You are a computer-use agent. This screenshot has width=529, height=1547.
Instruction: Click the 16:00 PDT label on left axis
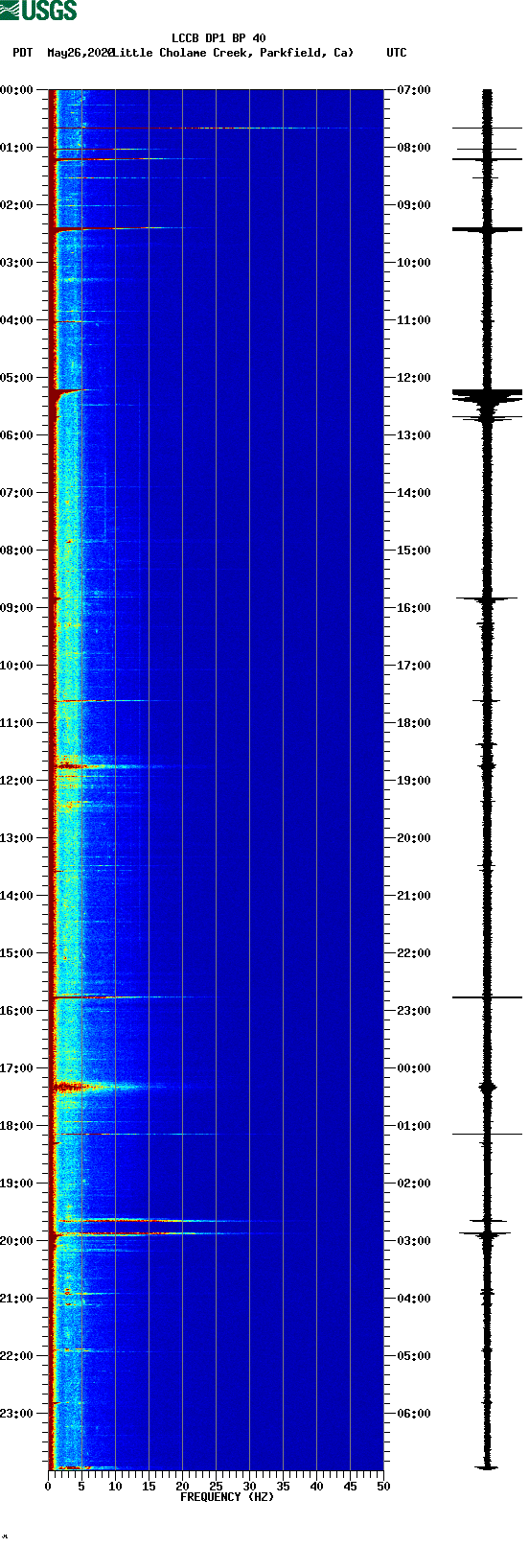[17, 1011]
